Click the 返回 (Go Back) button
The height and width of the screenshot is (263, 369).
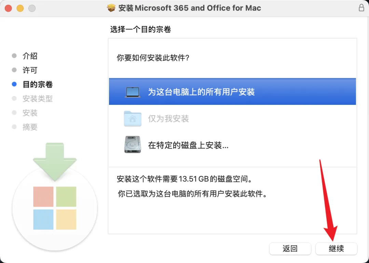tap(290, 249)
